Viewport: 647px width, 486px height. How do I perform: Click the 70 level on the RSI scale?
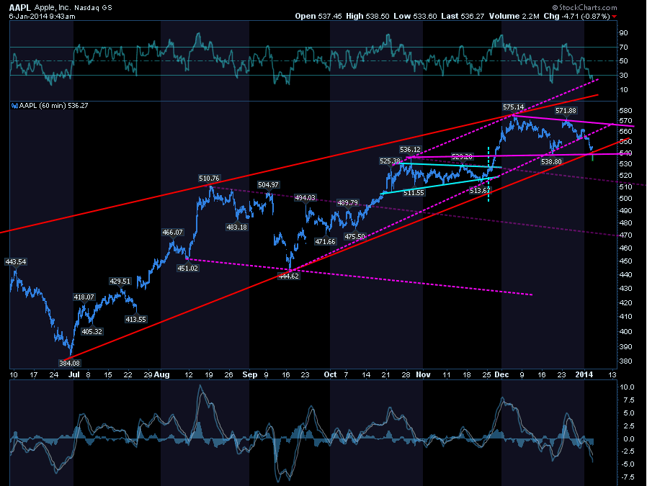click(623, 48)
